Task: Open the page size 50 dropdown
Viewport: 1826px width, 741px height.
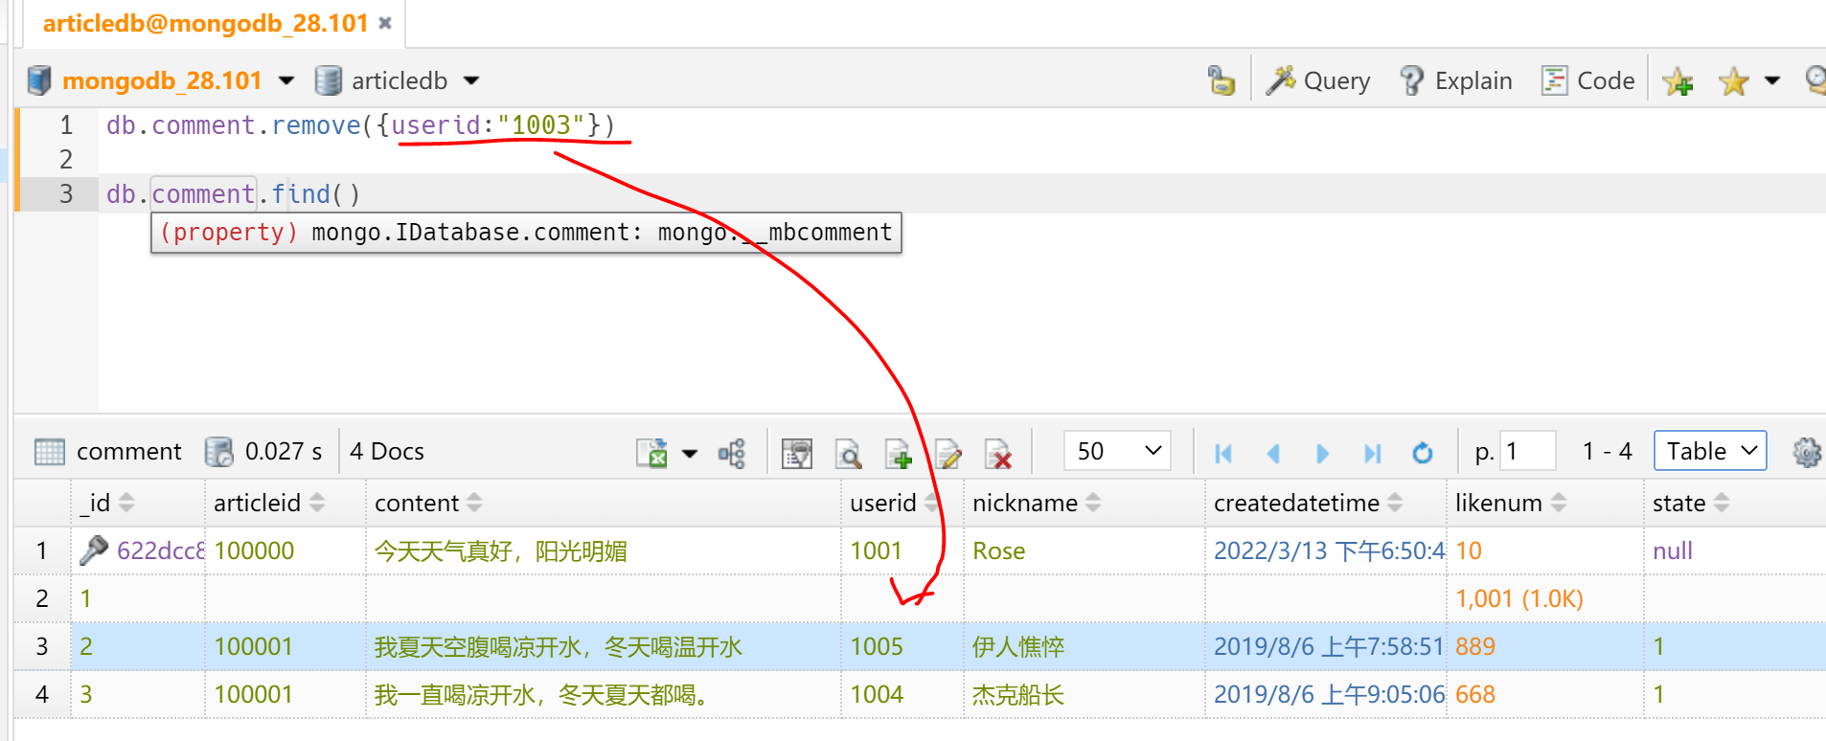Action: (1118, 451)
